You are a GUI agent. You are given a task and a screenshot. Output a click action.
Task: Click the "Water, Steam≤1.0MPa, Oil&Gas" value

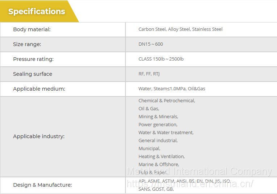pos(171,89)
